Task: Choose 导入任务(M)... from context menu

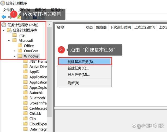Action: tap(85, 75)
